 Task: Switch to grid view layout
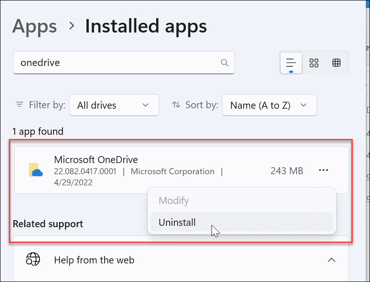click(314, 63)
